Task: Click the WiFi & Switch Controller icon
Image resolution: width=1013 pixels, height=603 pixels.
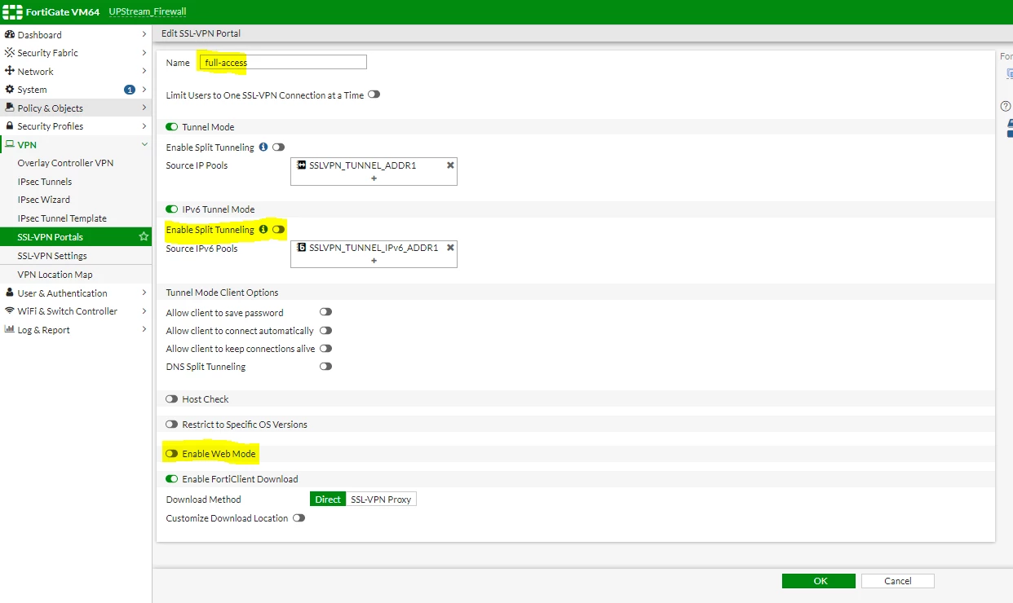Action: point(10,310)
